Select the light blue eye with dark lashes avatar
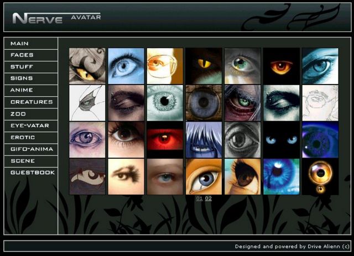 point(126,66)
